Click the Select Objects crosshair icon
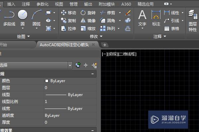 coord(86,65)
